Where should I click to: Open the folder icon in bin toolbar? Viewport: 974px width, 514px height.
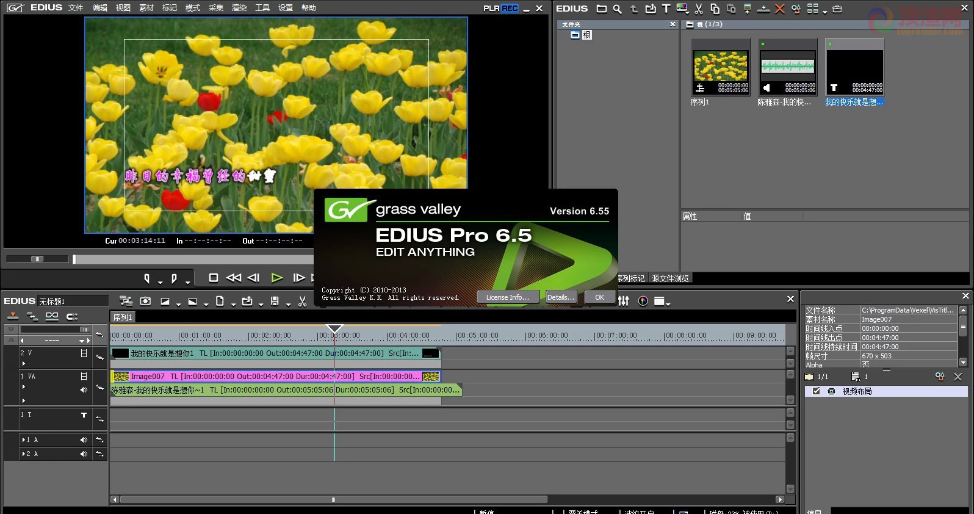pos(601,9)
